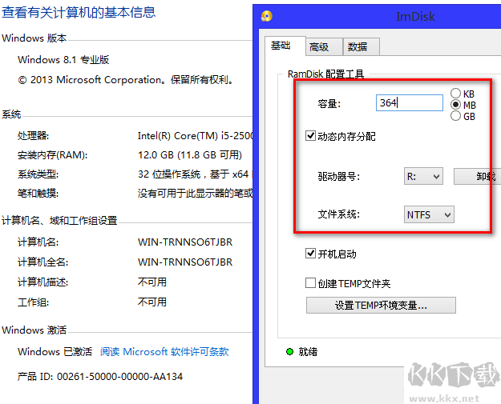Viewport: 501px width, 404px height.
Task: Click the 32 位操作系统 system type value
Action: point(196,174)
